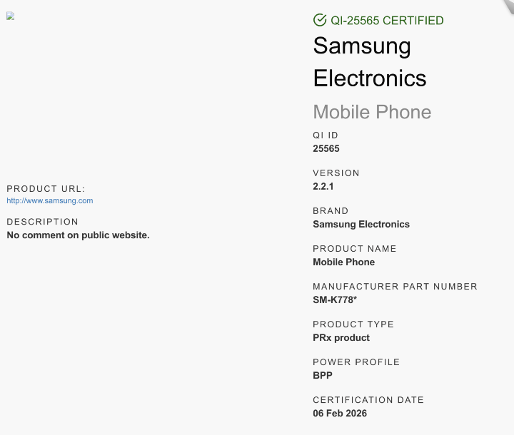Select the version number 2.2.1
514x435 pixels.
point(323,187)
